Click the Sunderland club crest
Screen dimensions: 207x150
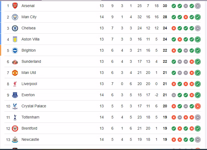click(15, 61)
